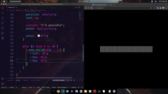Click line number 47 in the gutter

(x=12, y=46)
